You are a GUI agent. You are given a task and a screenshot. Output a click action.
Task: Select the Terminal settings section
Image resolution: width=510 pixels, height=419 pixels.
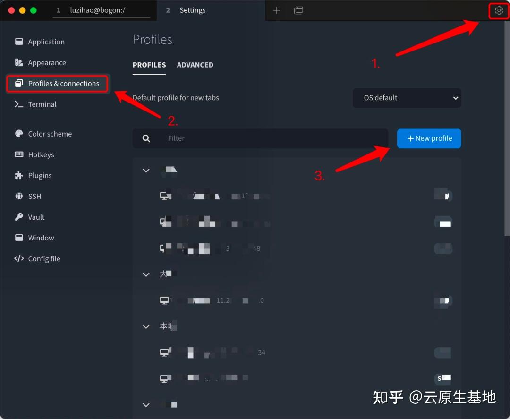click(x=42, y=104)
